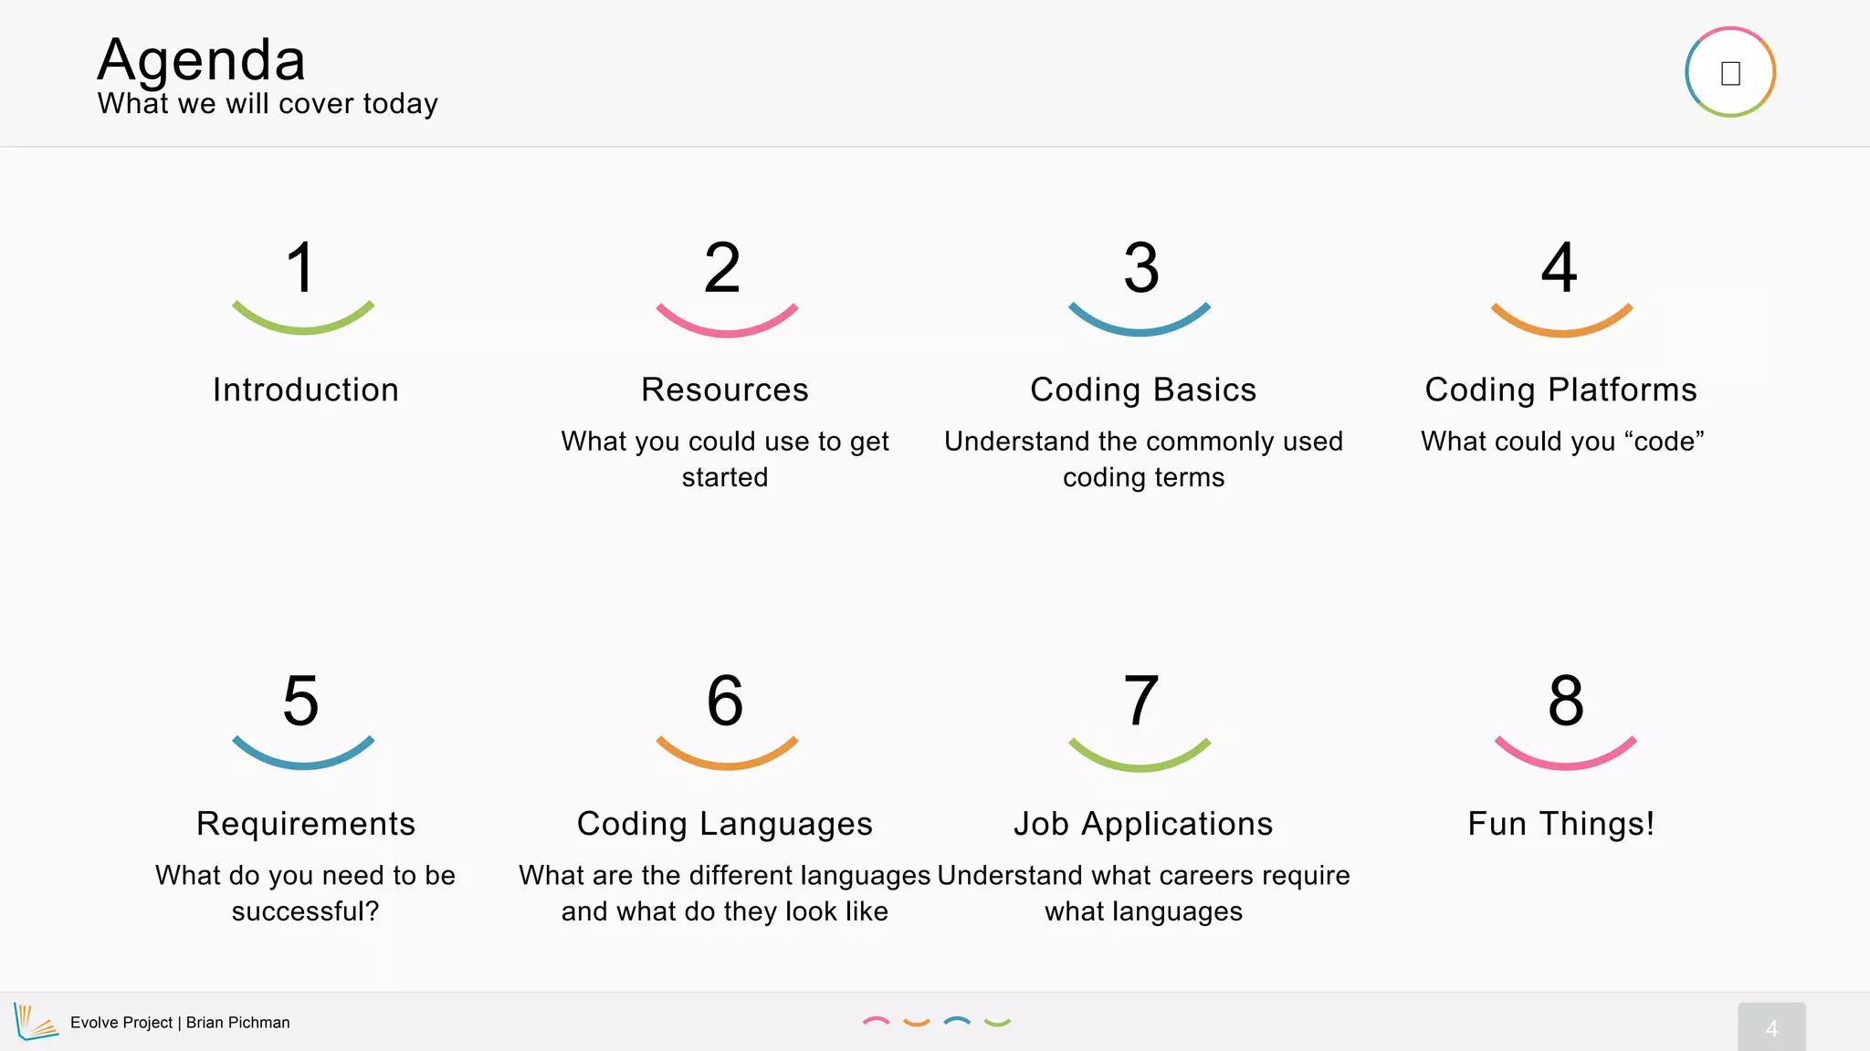The width and height of the screenshot is (1870, 1051).
Task: Click the "Requirements" heading
Action: pyautogui.click(x=306, y=824)
